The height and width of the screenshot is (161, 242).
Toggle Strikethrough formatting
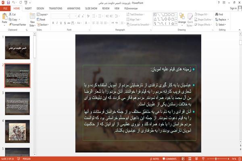tap(69, 23)
